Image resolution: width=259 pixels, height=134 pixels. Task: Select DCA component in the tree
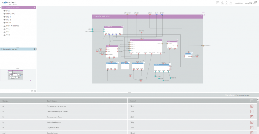click(8, 11)
